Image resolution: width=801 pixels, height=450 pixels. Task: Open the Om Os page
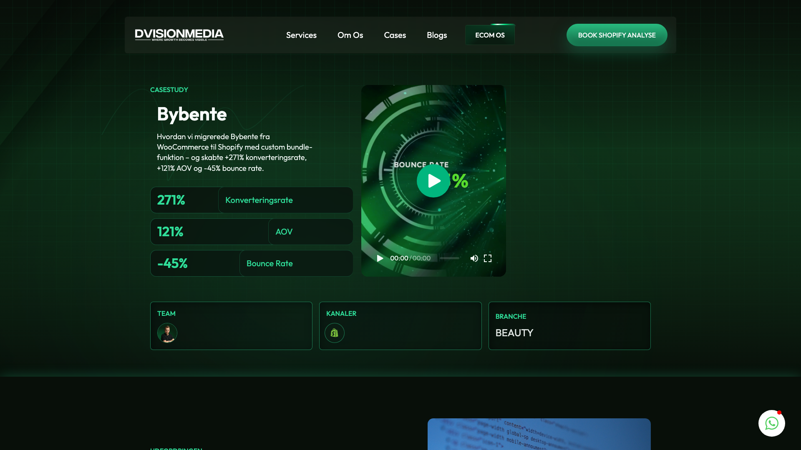pyautogui.click(x=350, y=35)
